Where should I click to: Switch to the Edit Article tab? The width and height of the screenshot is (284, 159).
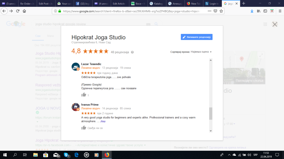(120, 3)
